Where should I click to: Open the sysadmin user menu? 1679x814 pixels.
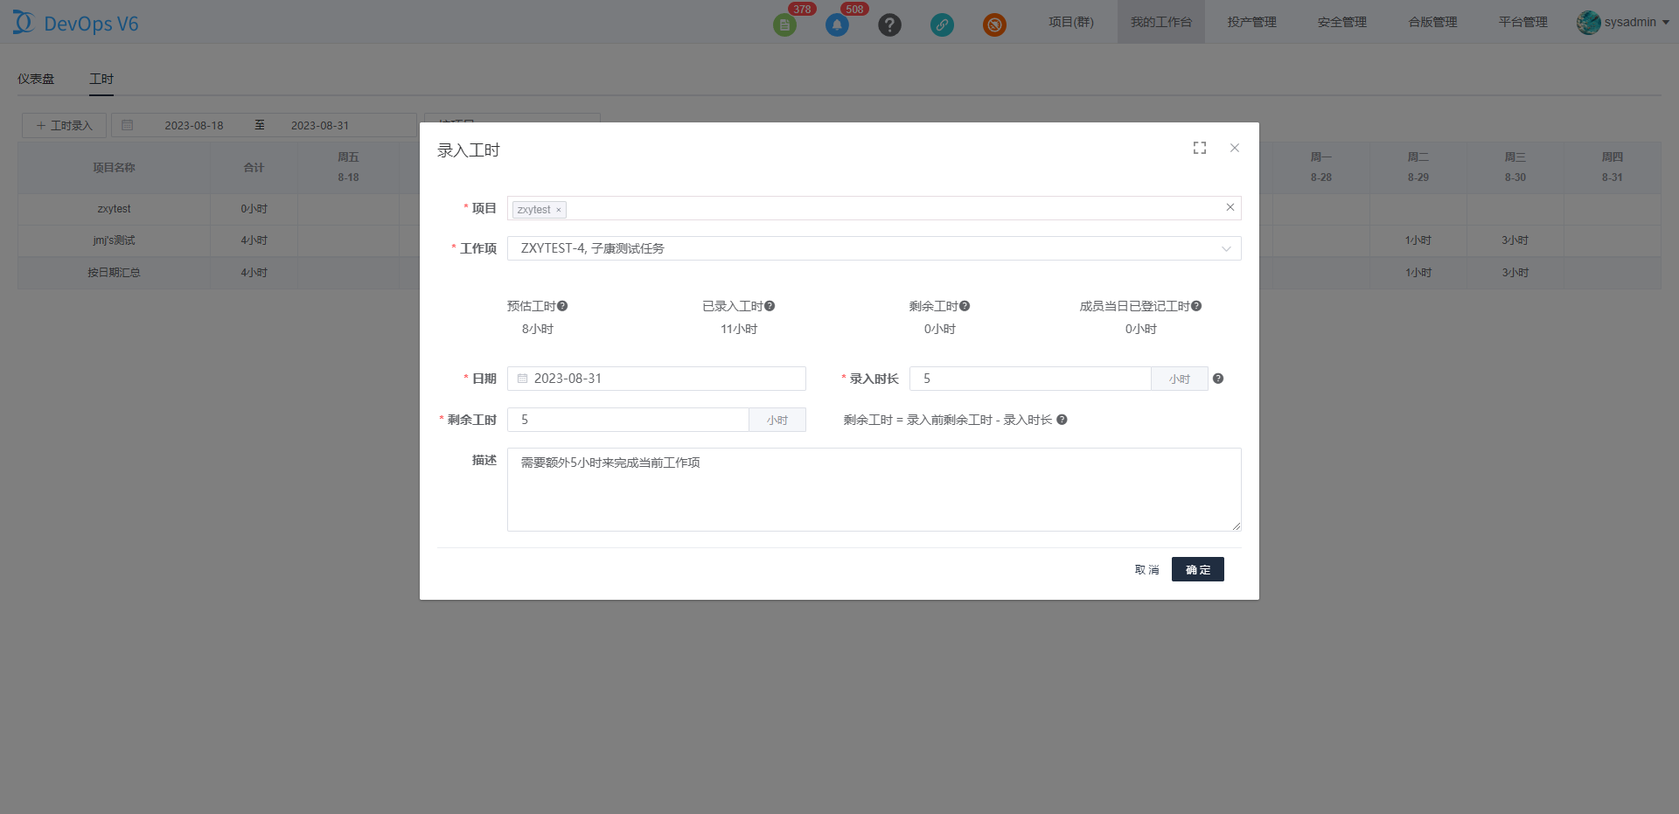tap(1624, 22)
